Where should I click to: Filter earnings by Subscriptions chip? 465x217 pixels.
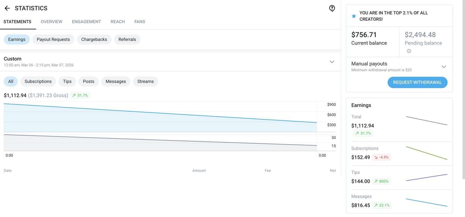[x=38, y=82]
